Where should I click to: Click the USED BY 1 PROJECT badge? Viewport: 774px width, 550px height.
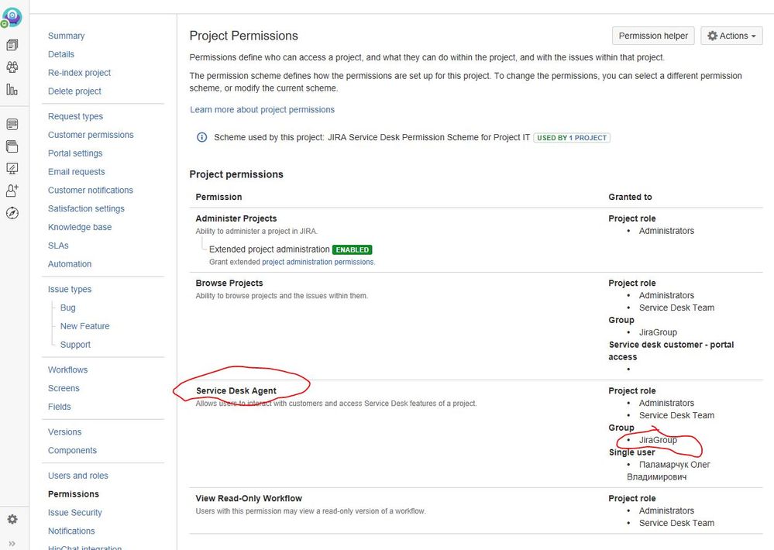[572, 138]
